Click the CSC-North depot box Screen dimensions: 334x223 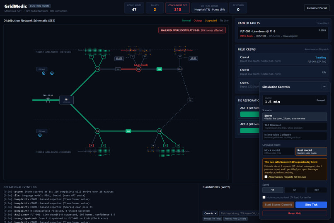pos(42,69)
